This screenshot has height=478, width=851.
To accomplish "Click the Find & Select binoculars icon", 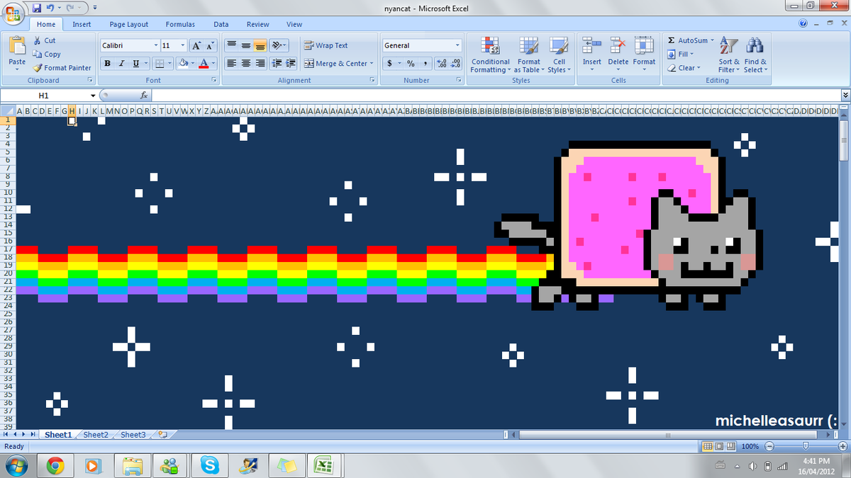I will (x=755, y=46).
